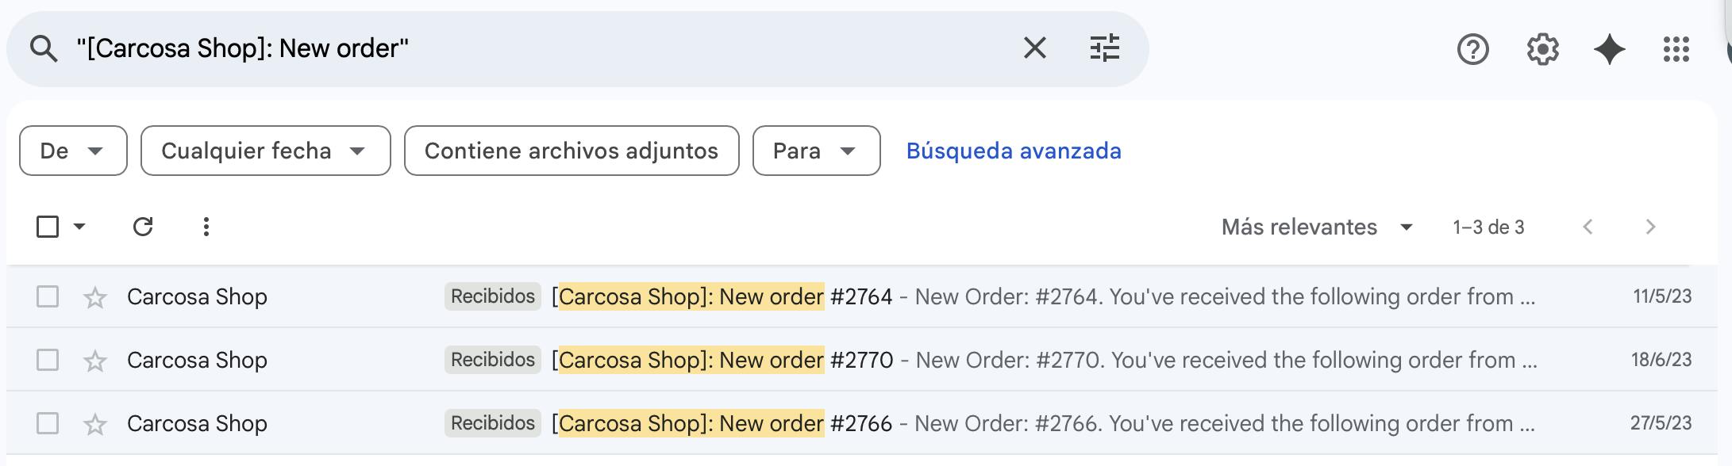
Task: Star the order #2764 email
Action: [x=95, y=297]
